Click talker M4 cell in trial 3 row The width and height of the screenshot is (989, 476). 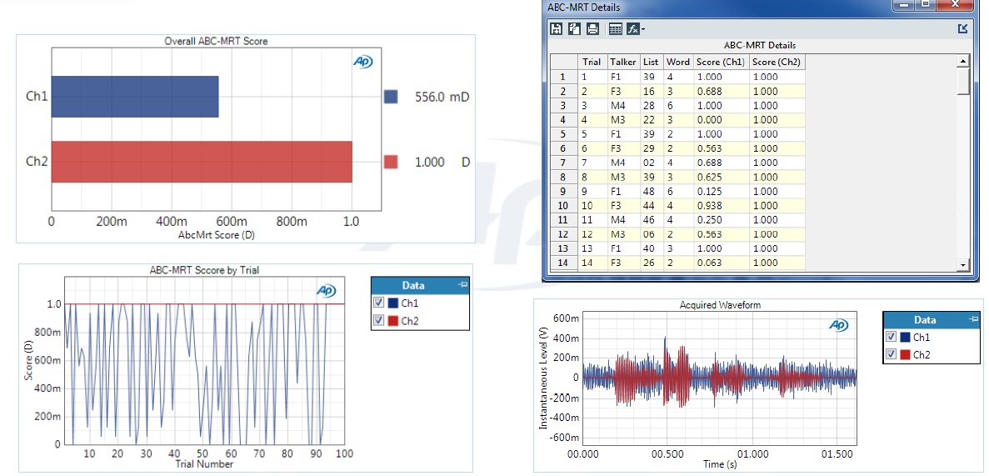[623, 105]
